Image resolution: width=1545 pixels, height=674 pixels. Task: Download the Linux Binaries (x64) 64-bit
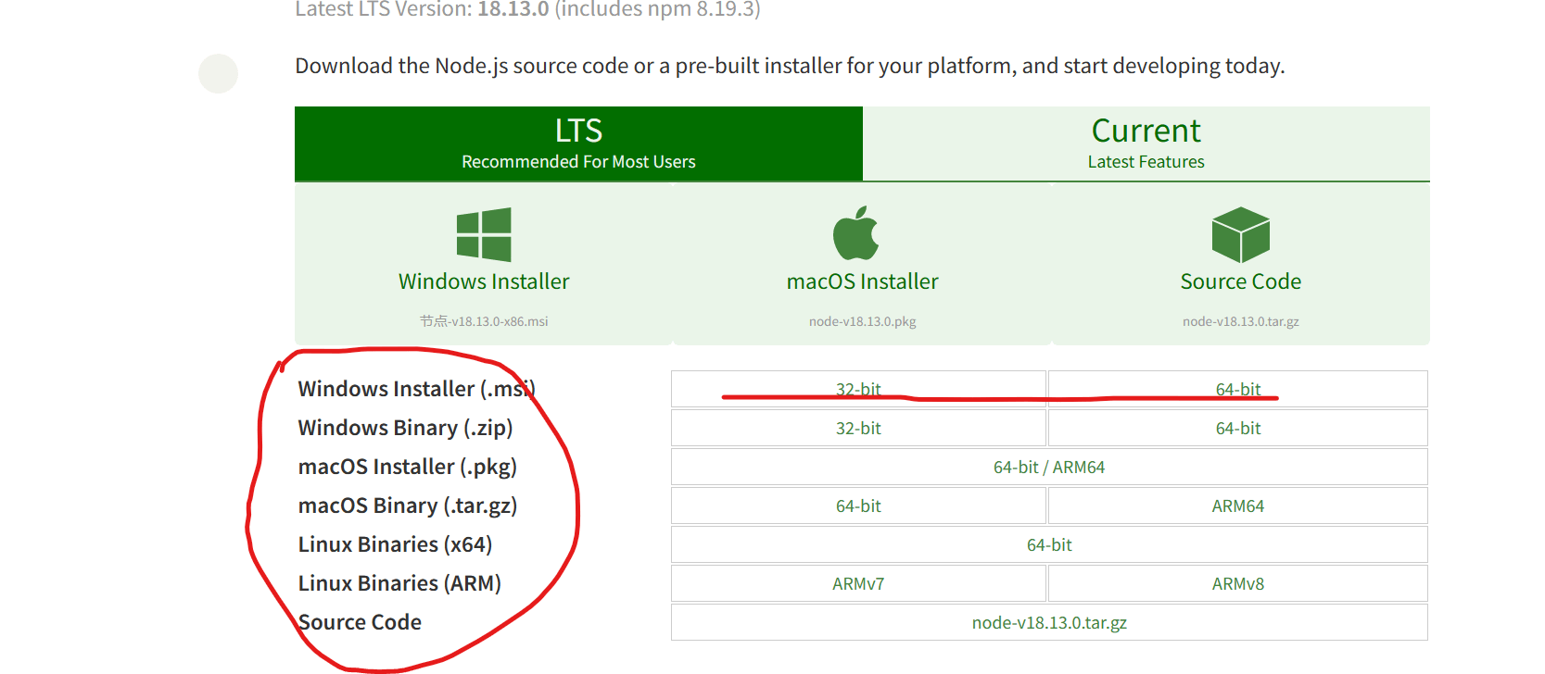pos(1049,544)
